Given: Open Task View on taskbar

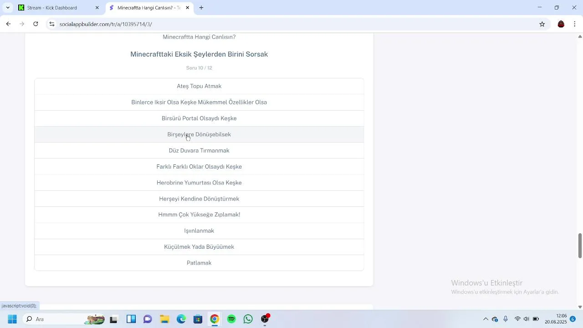Looking at the screenshot, I should pos(114,319).
